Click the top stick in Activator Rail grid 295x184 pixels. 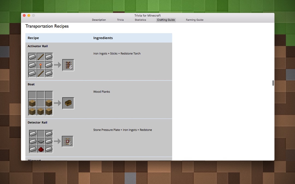(40, 57)
